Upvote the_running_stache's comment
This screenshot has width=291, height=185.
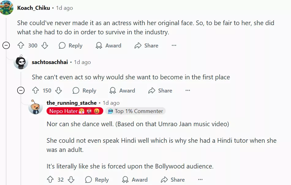pos(50,180)
